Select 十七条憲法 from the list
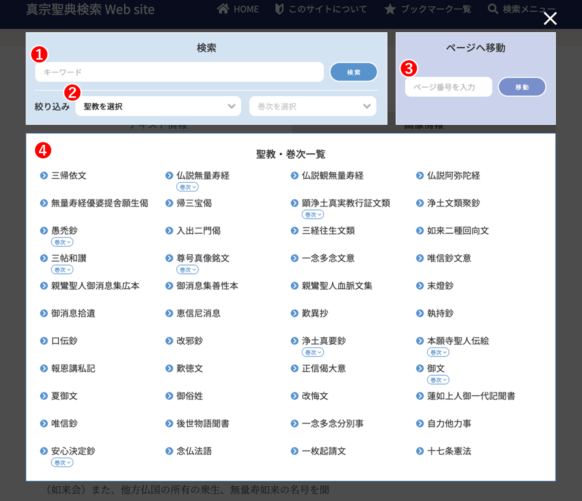 point(449,451)
